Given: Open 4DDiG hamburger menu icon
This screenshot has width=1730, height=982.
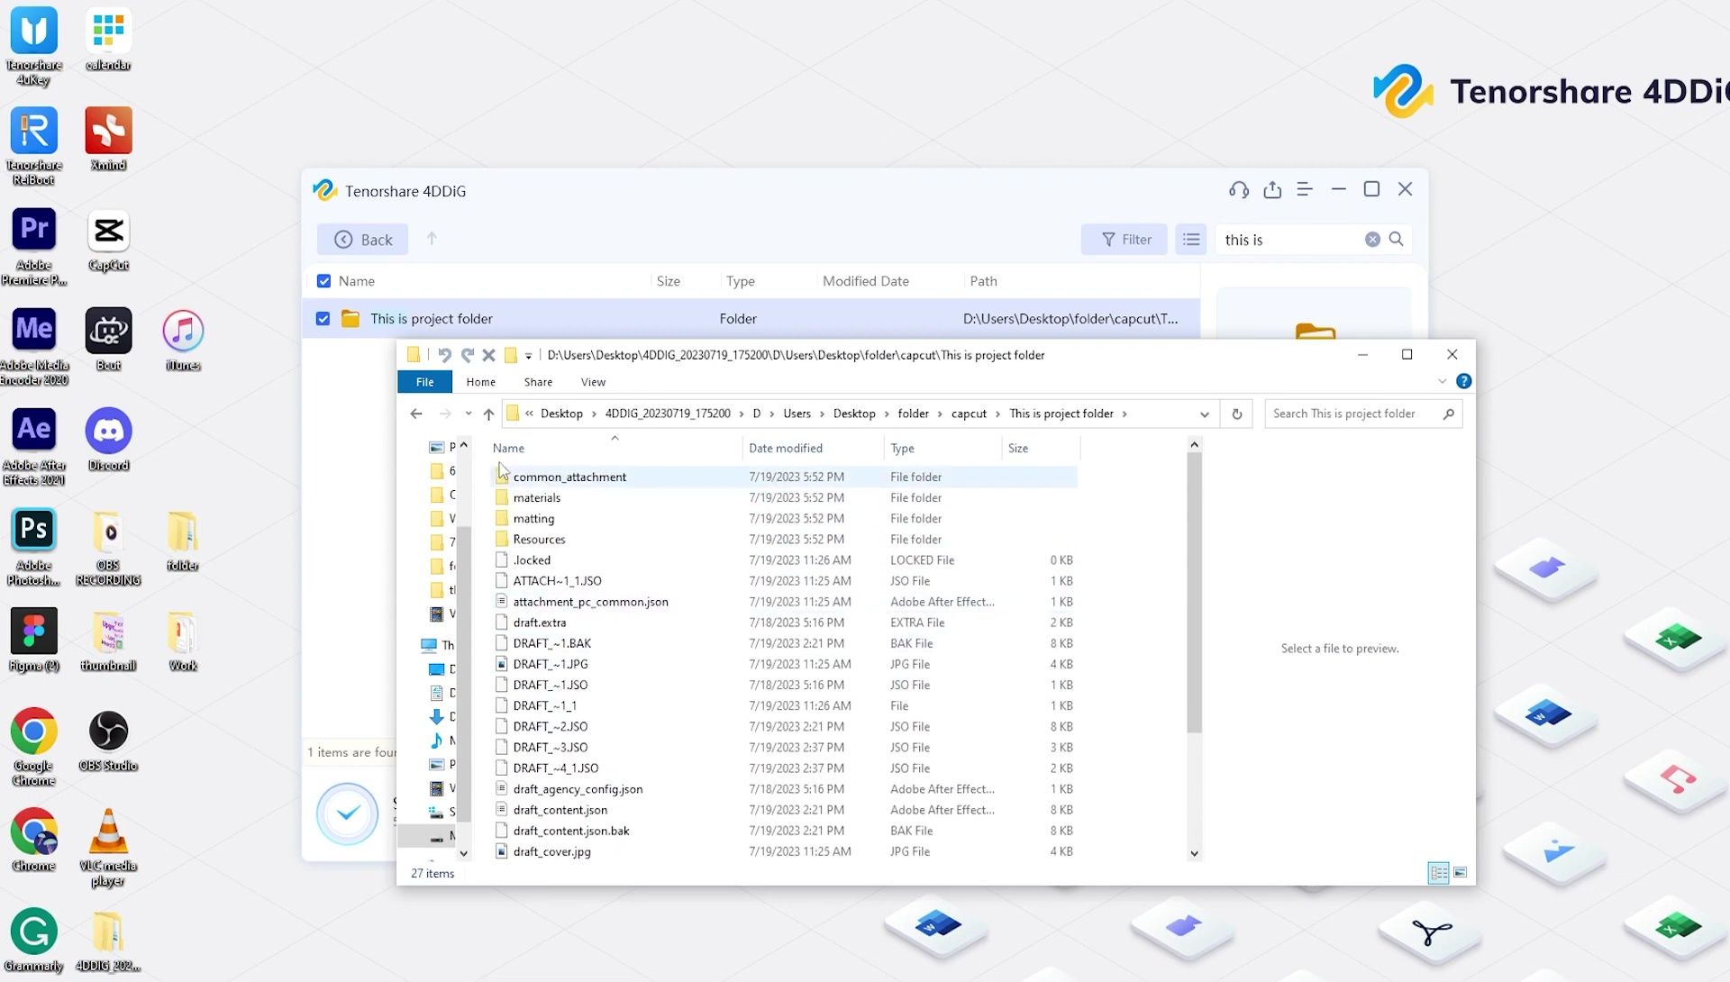Looking at the screenshot, I should [1305, 189].
